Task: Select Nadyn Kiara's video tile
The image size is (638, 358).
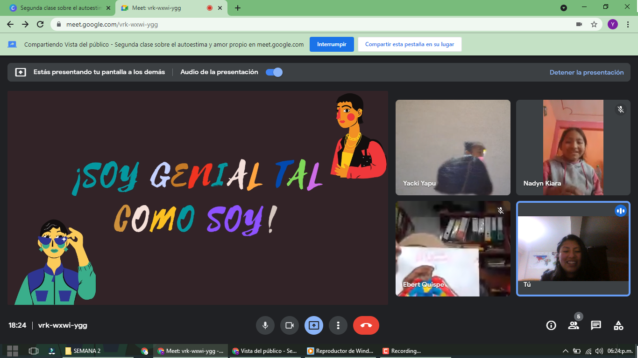Action: [x=573, y=147]
